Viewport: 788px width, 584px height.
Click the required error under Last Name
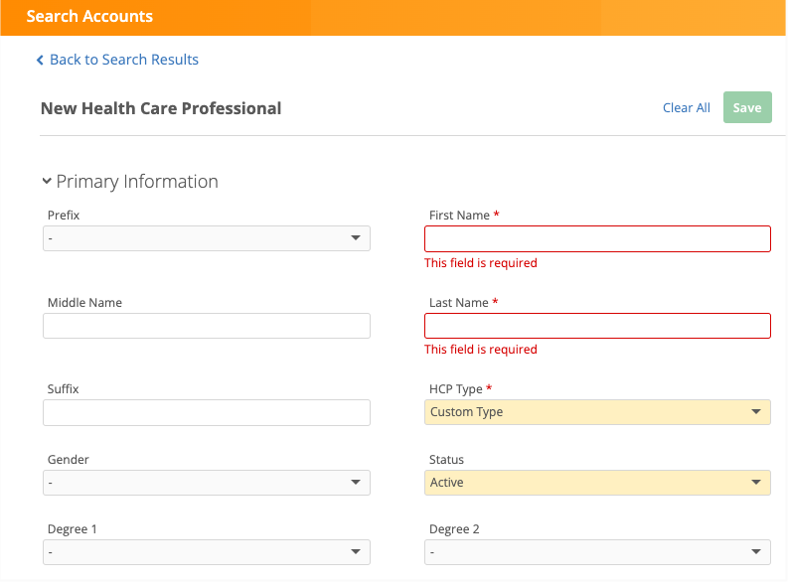point(480,350)
